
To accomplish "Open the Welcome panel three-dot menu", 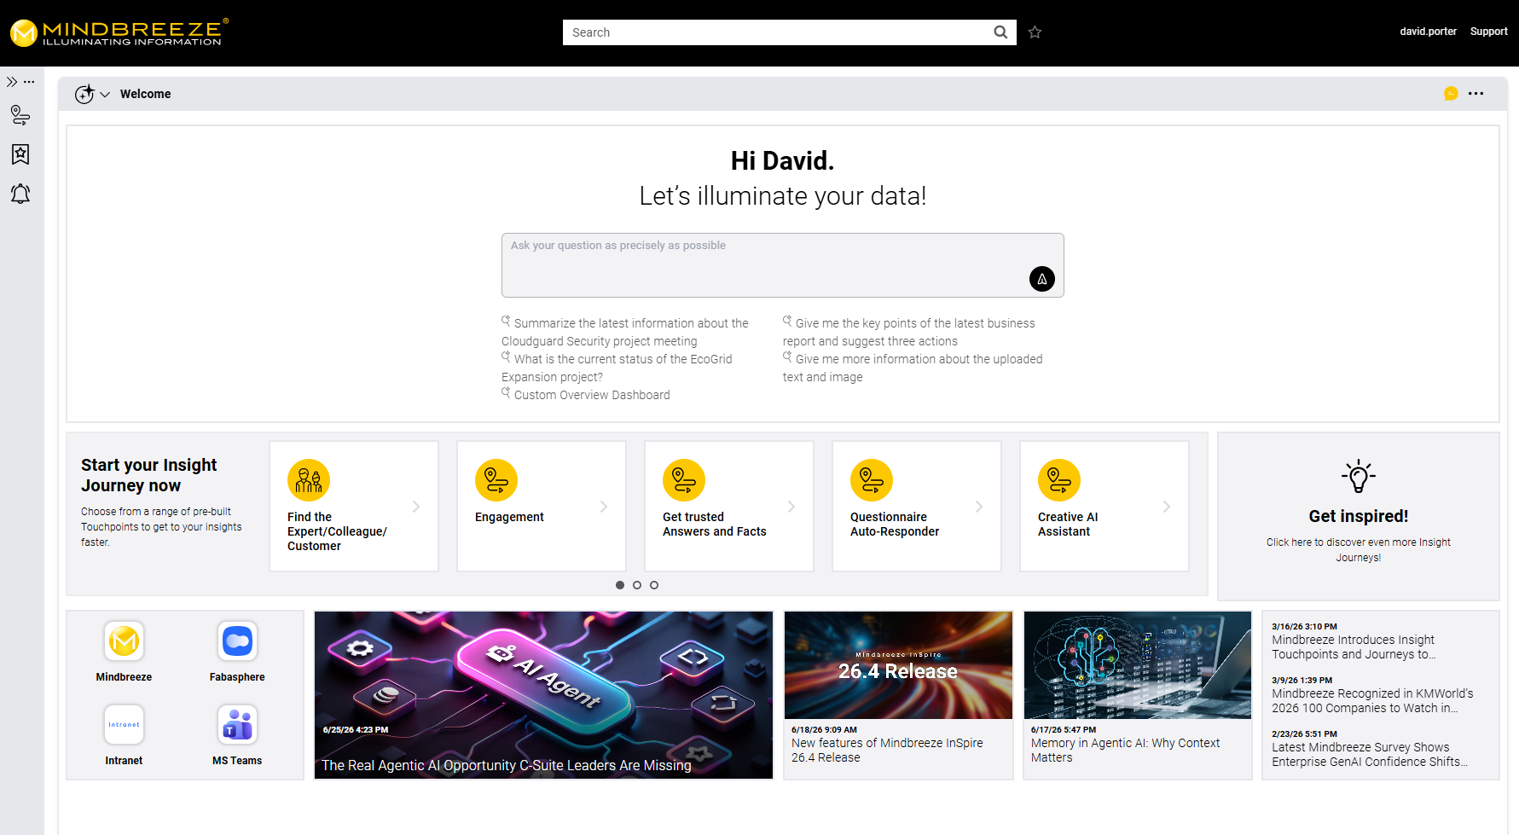I will coord(1476,94).
